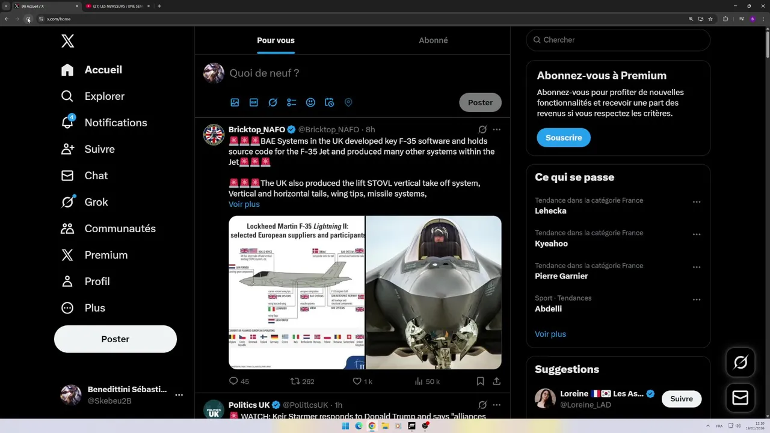Click the Chercher search field
770x433 pixels.
[x=618, y=40]
